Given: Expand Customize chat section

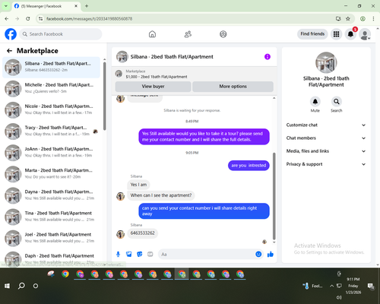Looking at the screenshot, I should click(326, 125).
